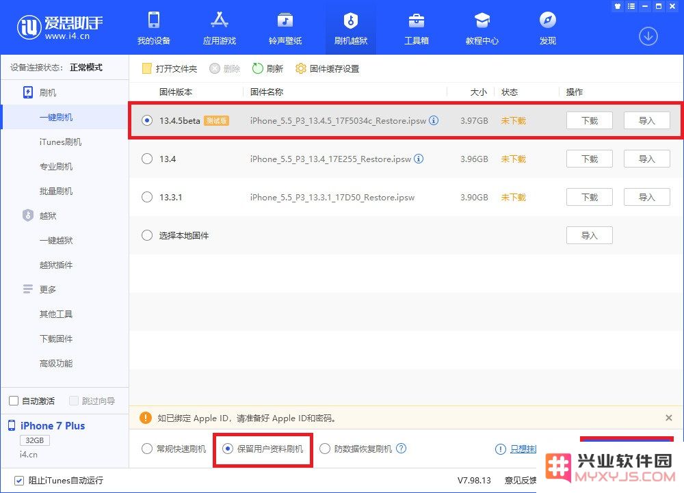Click the 打开文件夹 folder icon
The height and width of the screenshot is (493, 684).
146,68
